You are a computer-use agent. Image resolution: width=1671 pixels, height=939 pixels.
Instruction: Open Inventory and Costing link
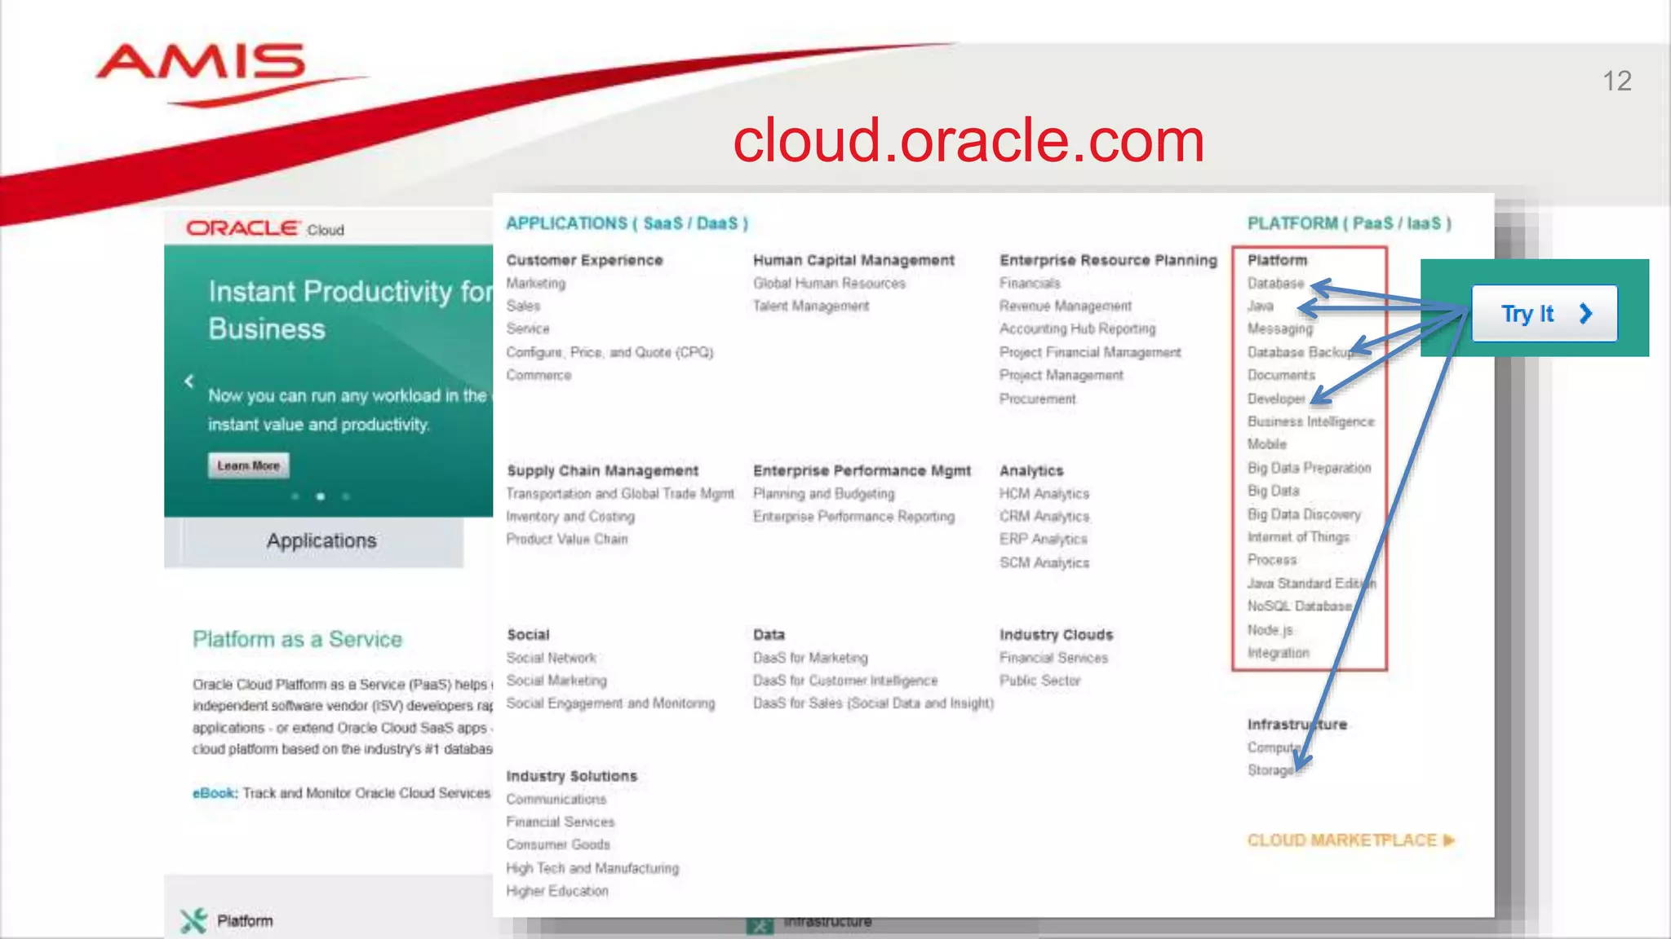click(x=570, y=517)
